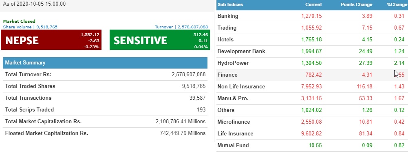
Task: Select the Total Turnover Rs: row label
Action: pyautogui.click(x=29, y=75)
